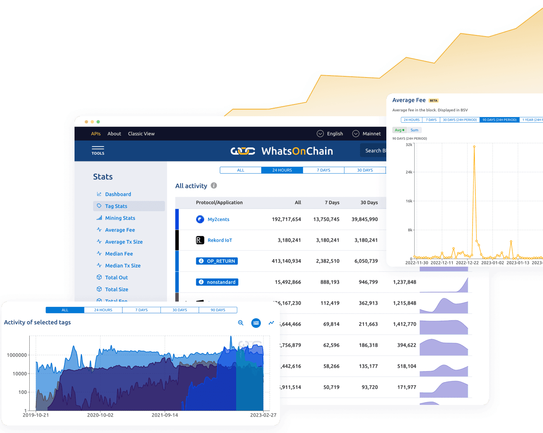Open the About menu item
The image size is (543, 433).
click(114, 134)
